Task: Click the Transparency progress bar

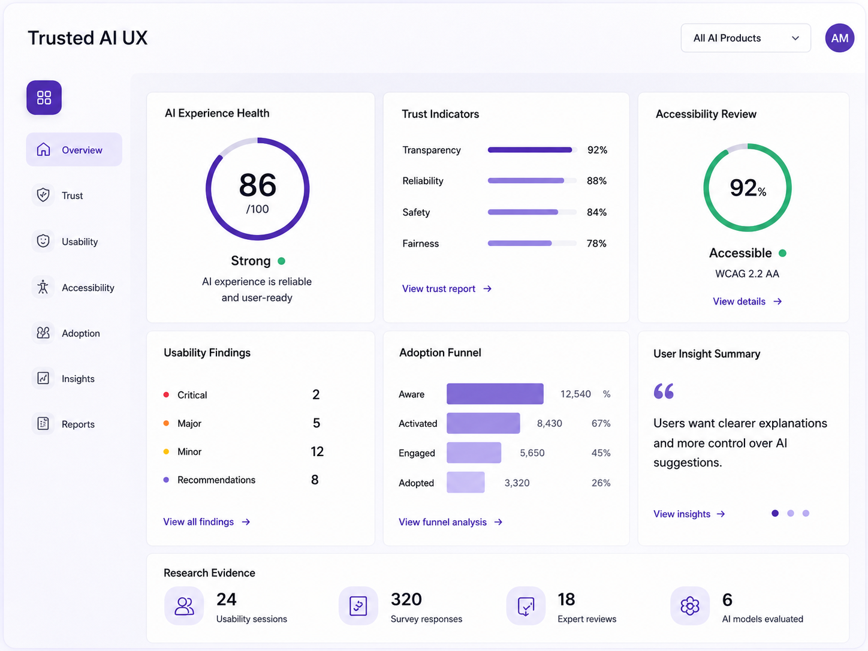Action: pyautogui.click(x=532, y=150)
